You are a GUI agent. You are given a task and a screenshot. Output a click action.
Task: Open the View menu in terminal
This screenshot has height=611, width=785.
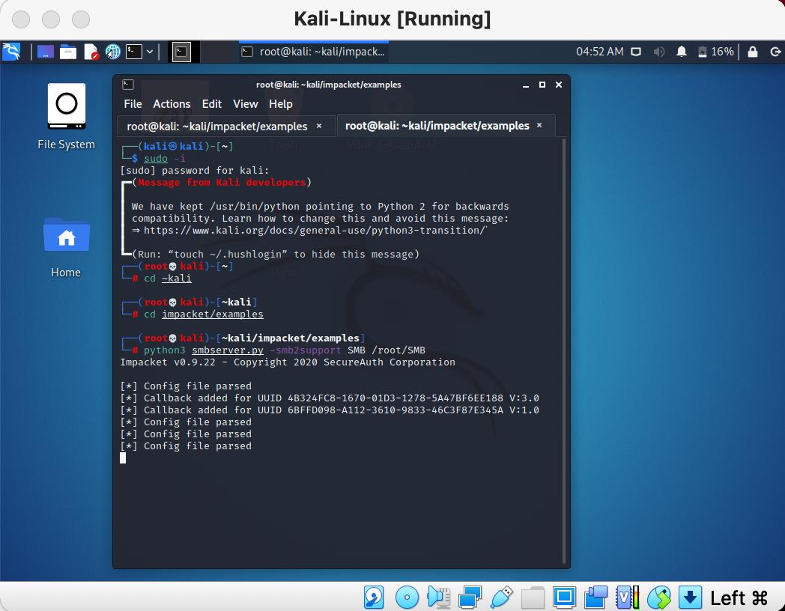(246, 103)
